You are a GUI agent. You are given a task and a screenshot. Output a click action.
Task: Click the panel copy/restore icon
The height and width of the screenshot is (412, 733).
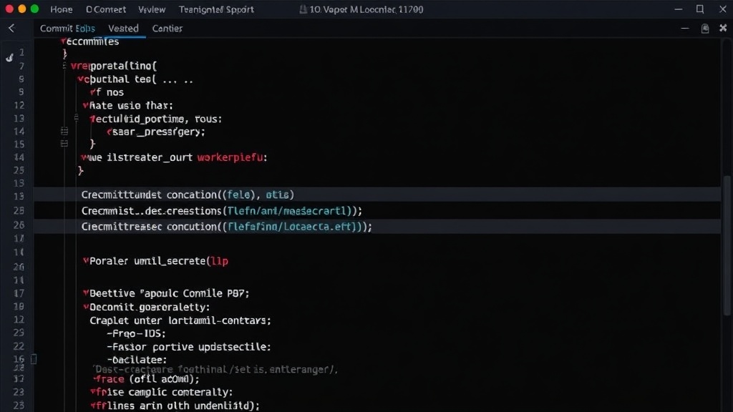[705, 29]
